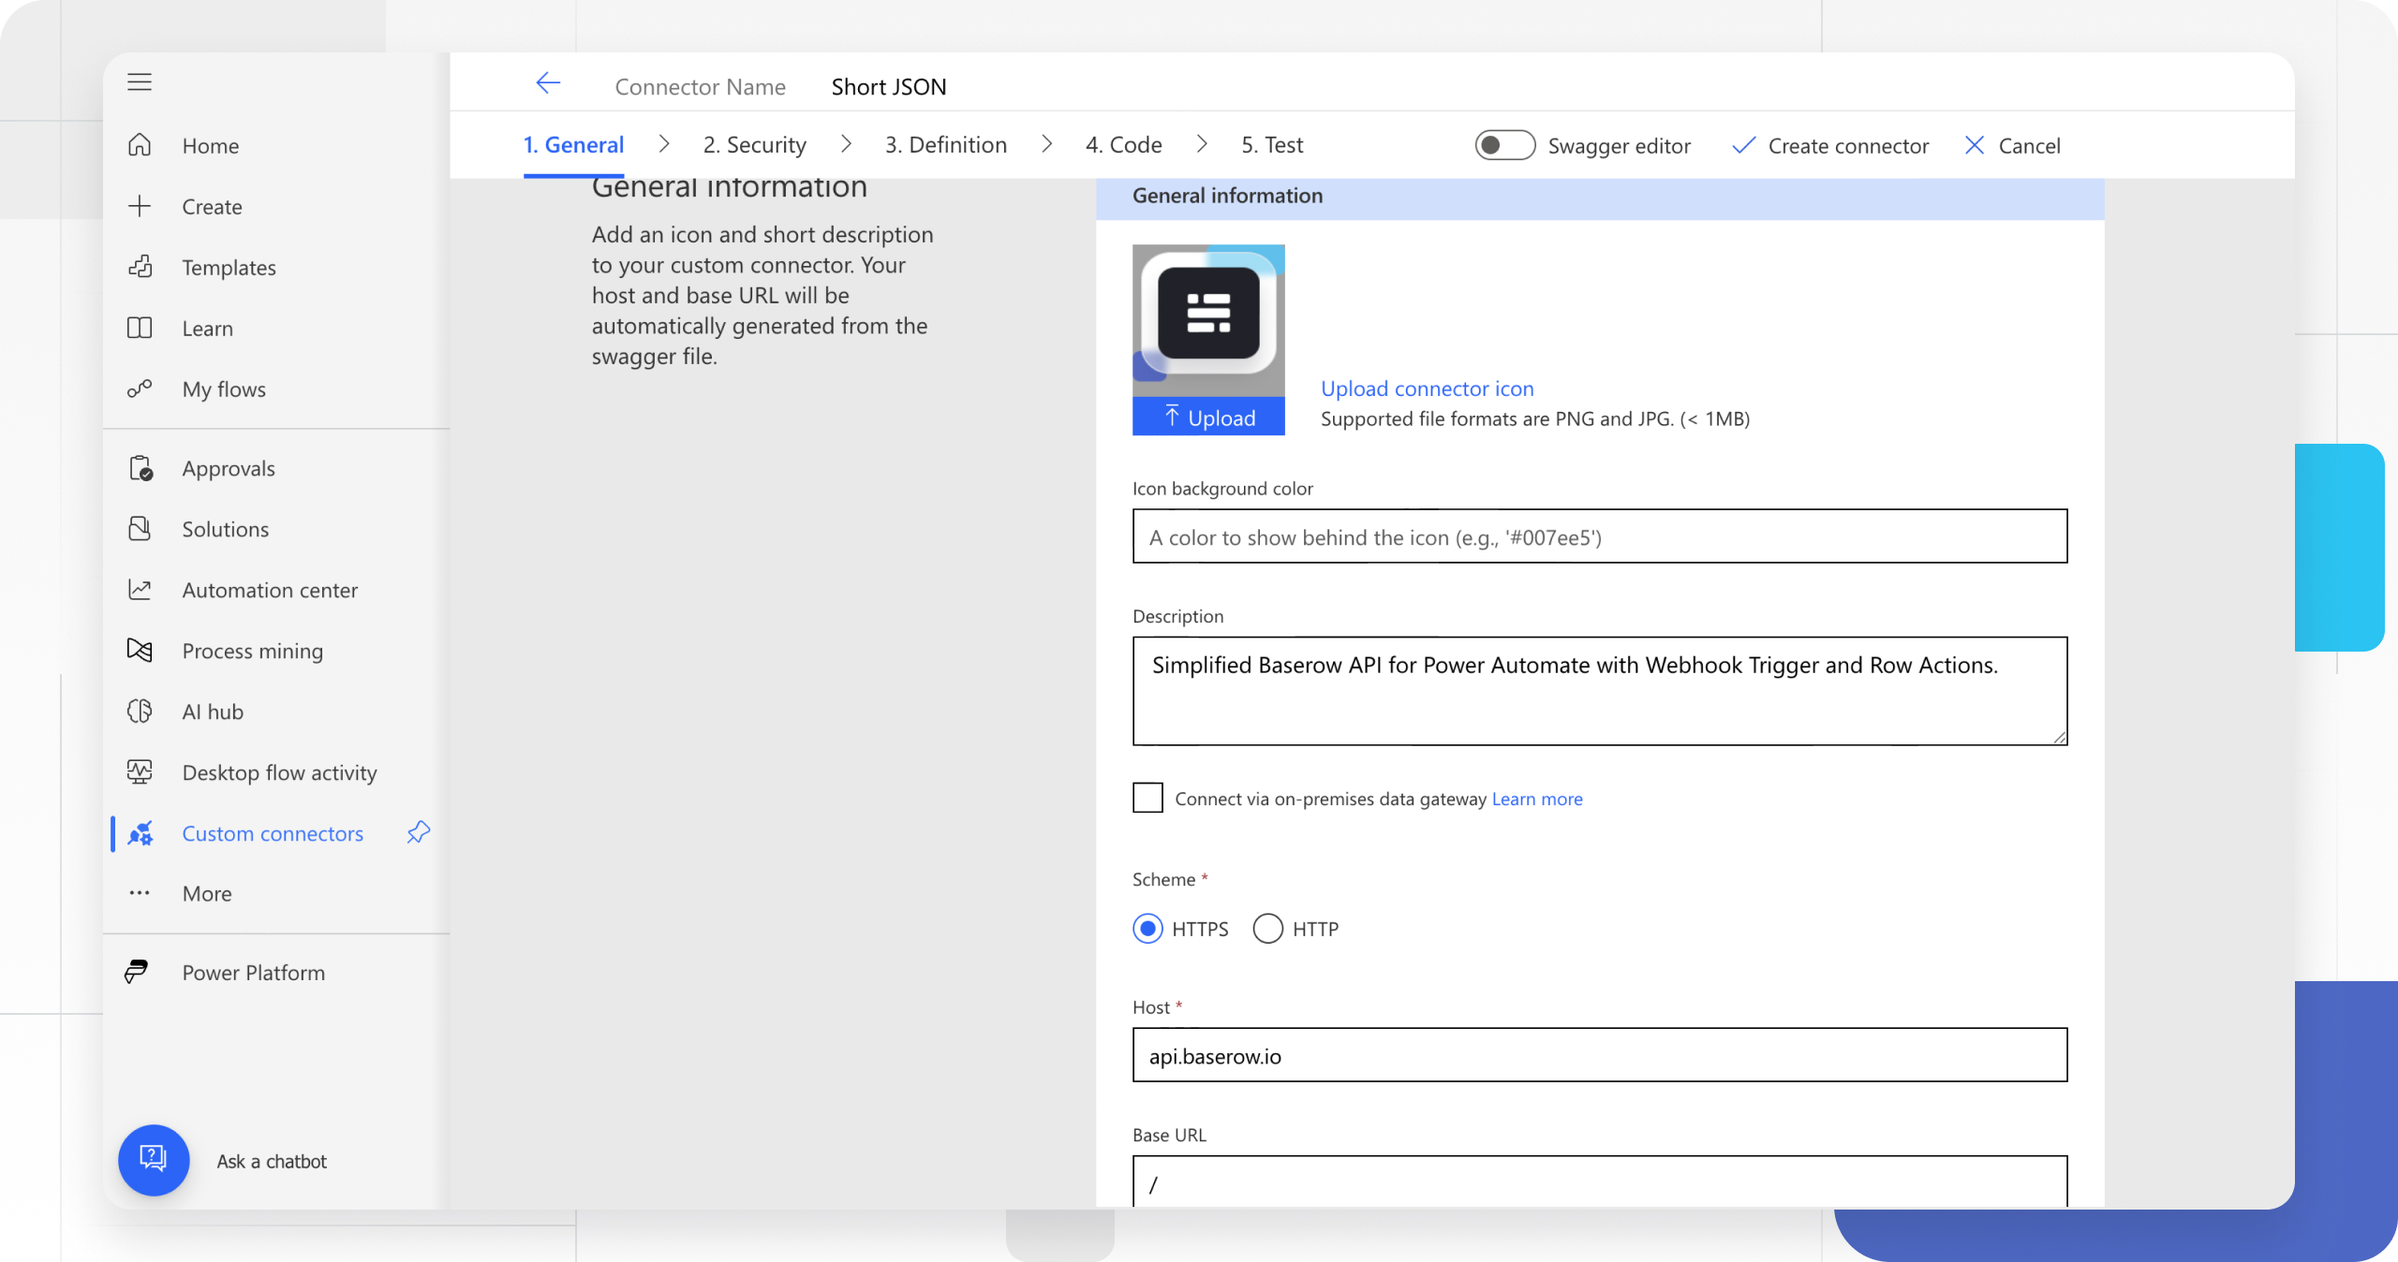Open Power Platform from the sidebar
This screenshot has width=2398, height=1262.
click(253, 973)
